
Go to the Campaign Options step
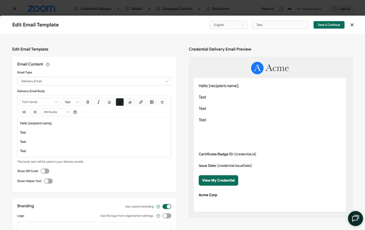click(174, 9)
